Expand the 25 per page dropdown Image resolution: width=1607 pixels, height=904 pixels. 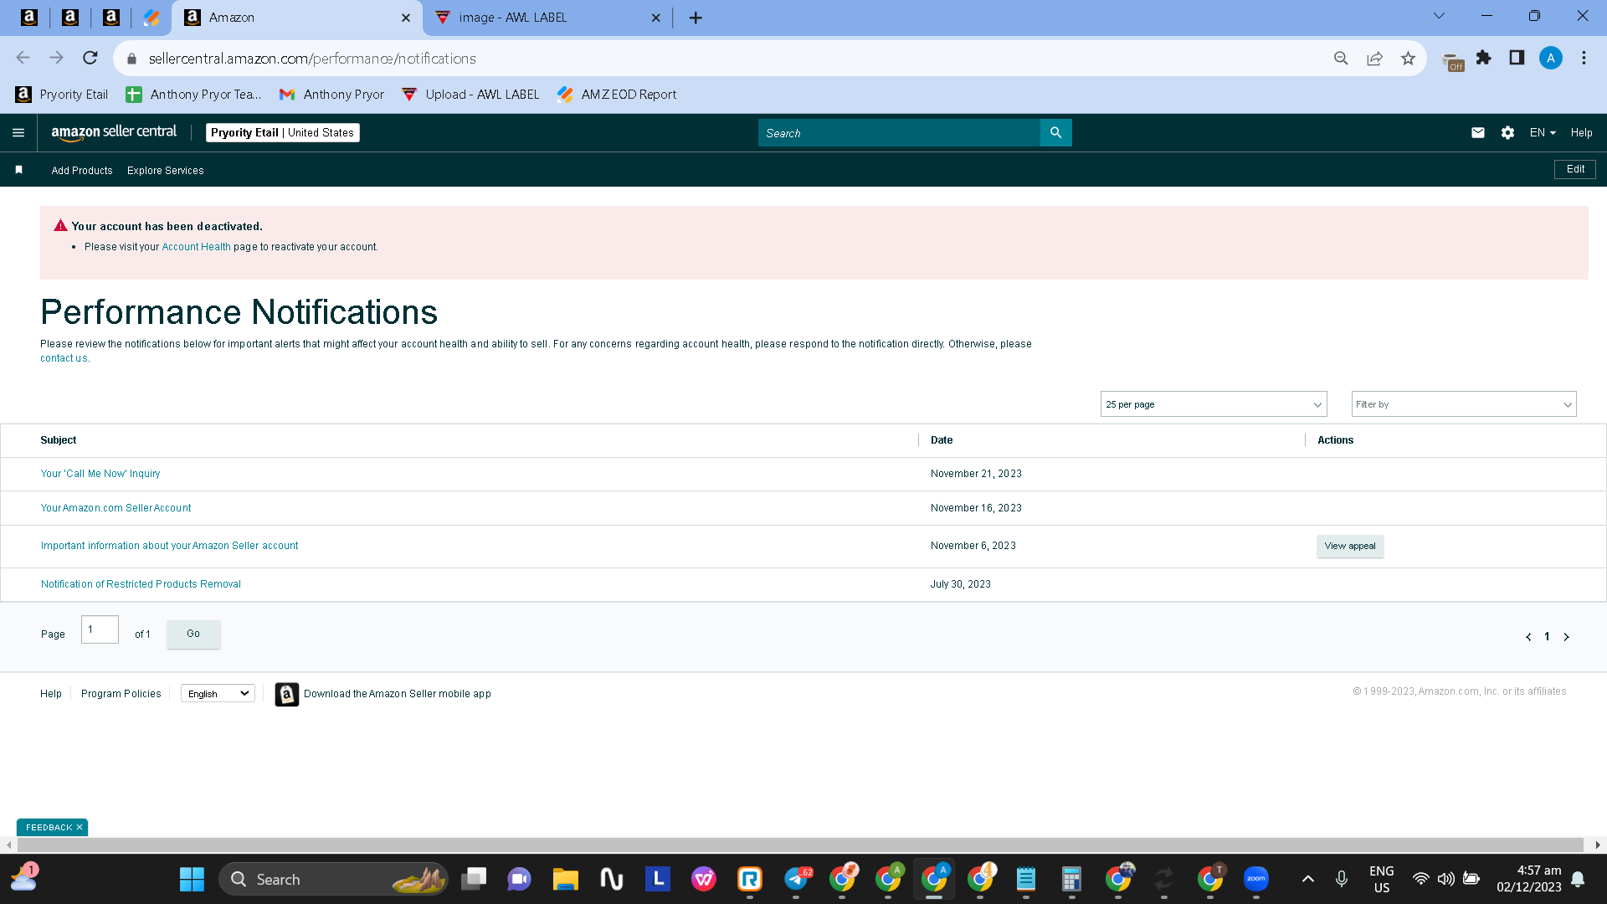pos(1214,404)
